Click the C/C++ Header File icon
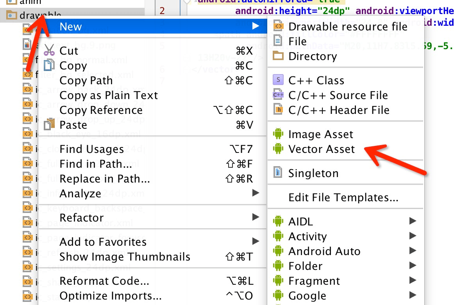 coord(278,109)
